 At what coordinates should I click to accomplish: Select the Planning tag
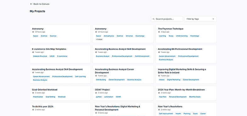click(187, 113)
